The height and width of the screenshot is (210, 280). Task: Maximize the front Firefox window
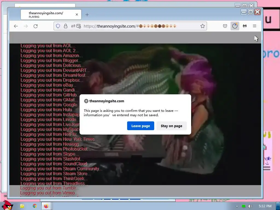click(x=250, y=12)
